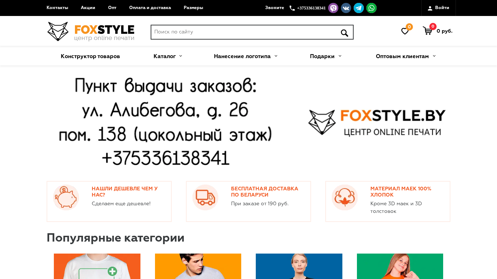Go to the Контакты page

tap(57, 8)
